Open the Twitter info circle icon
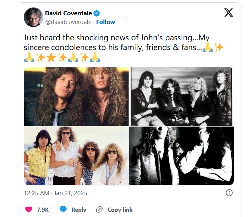The image size is (251, 217). [x=229, y=193]
